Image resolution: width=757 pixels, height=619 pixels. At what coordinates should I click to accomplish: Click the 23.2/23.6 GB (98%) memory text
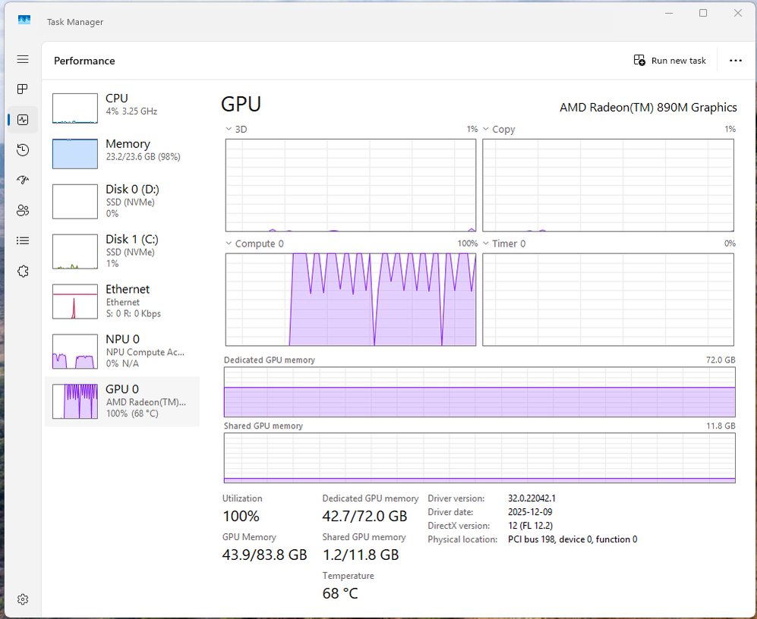pyautogui.click(x=143, y=157)
